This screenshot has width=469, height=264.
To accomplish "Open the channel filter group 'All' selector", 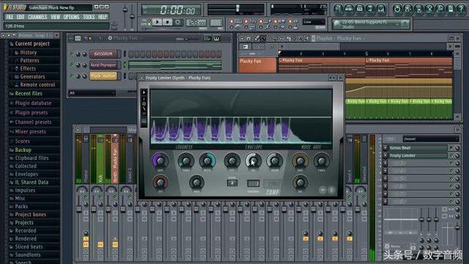I will [x=92, y=93].
